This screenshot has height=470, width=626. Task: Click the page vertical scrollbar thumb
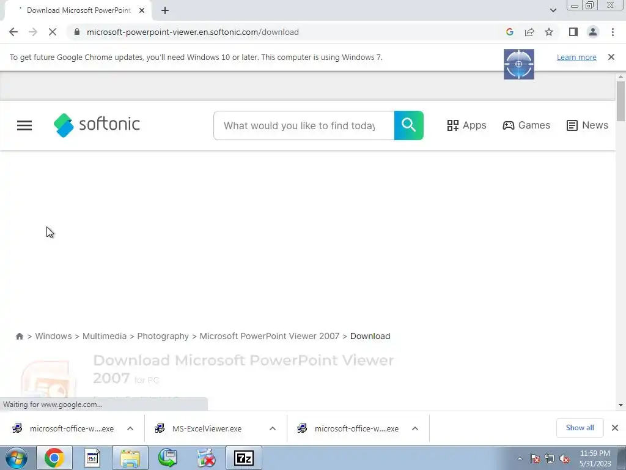[620, 101]
